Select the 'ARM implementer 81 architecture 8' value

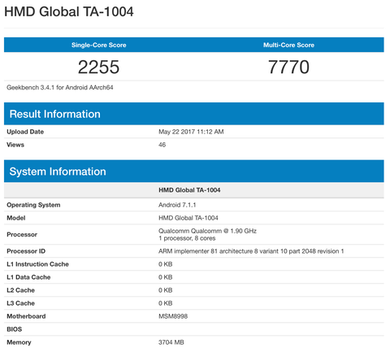click(x=251, y=251)
